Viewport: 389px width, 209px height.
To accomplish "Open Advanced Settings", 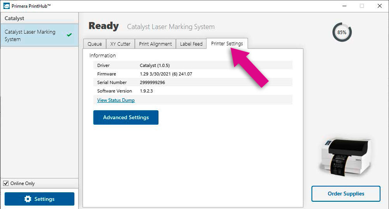I will coord(126,117).
